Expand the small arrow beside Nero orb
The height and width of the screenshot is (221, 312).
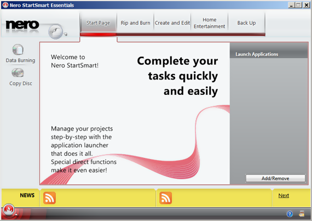tap(65, 35)
